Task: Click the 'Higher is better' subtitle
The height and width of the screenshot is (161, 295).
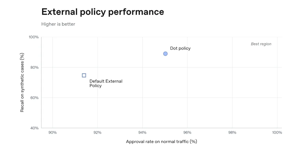Action: click(x=58, y=24)
